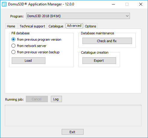This screenshot has width=148, height=138.
Task: Open the Options tab
Action: pos(91,26)
